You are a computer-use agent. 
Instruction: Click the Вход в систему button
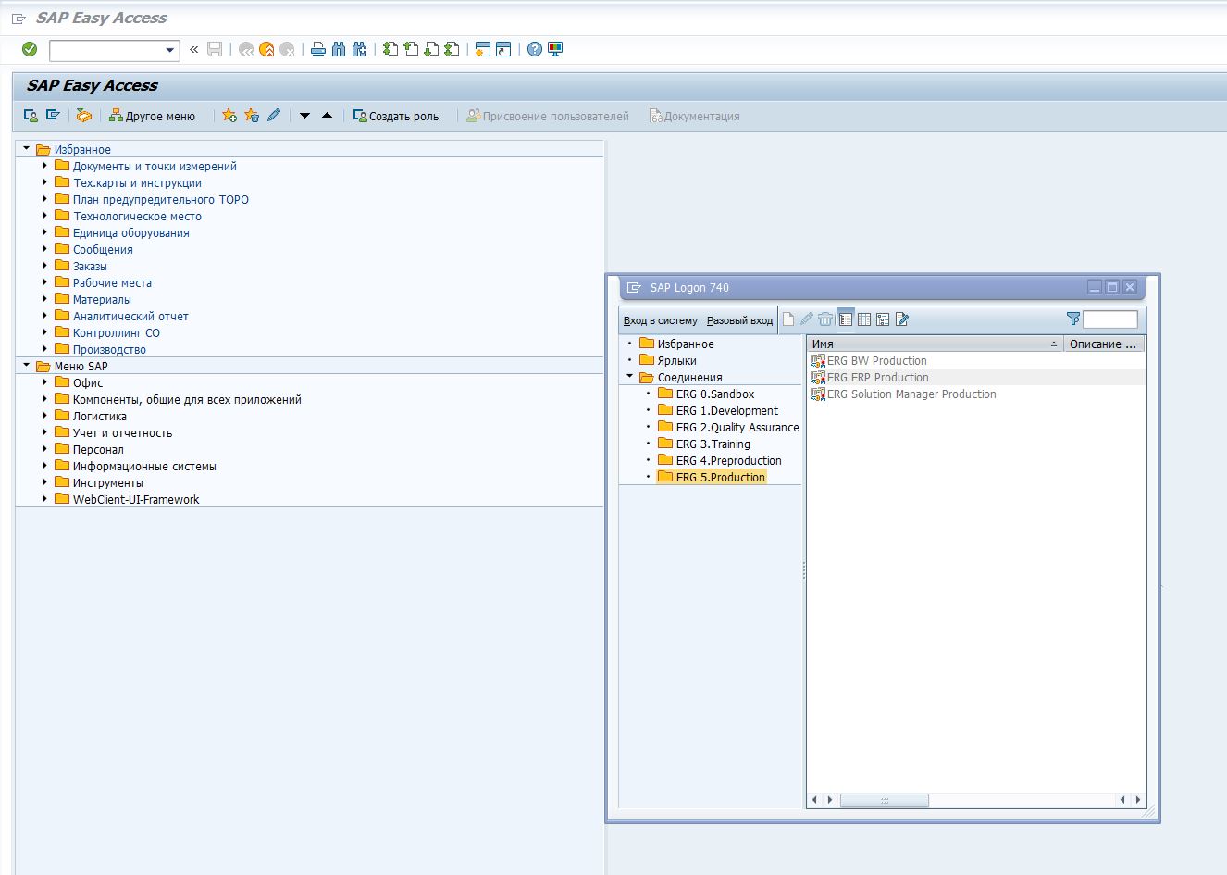661,320
